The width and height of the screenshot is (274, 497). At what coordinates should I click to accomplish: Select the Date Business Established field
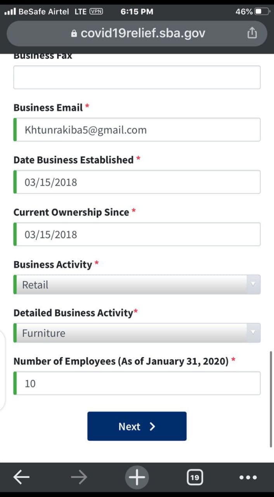pos(137,182)
